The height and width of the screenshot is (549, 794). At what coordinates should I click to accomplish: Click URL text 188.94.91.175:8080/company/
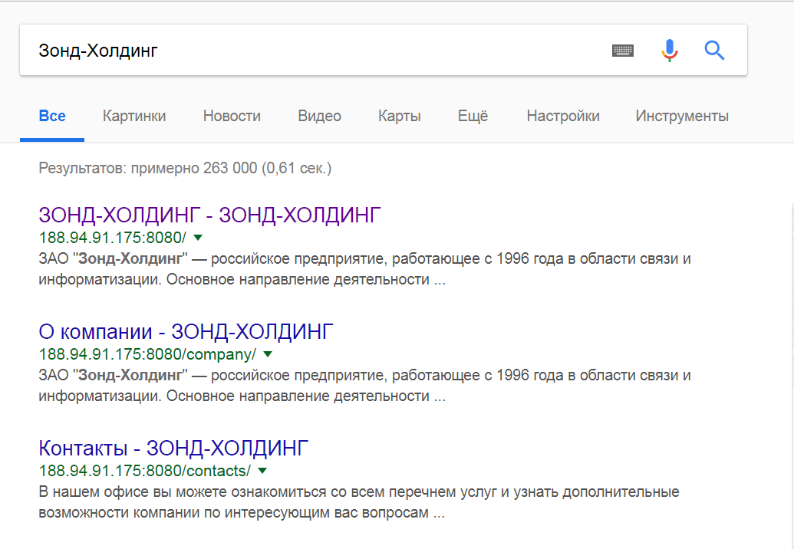pos(147,354)
